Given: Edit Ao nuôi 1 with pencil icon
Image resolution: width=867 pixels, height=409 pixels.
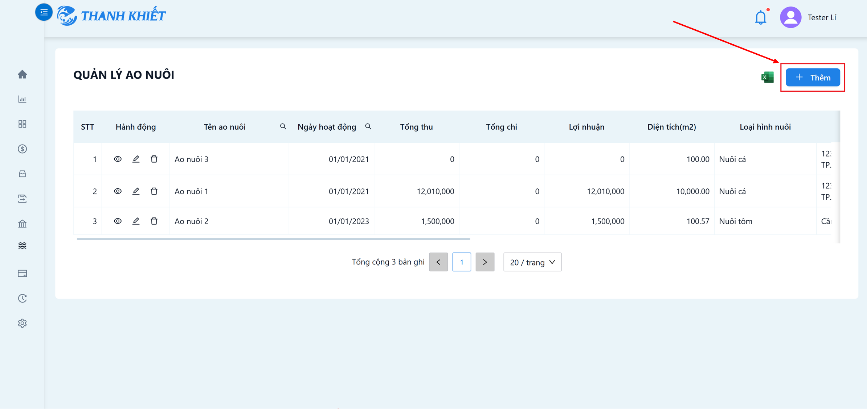Looking at the screenshot, I should pyautogui.click(x=136, y=191).
